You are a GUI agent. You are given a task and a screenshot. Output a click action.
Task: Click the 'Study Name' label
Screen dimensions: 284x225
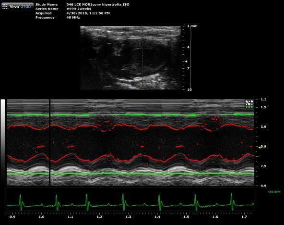[47, 4]
